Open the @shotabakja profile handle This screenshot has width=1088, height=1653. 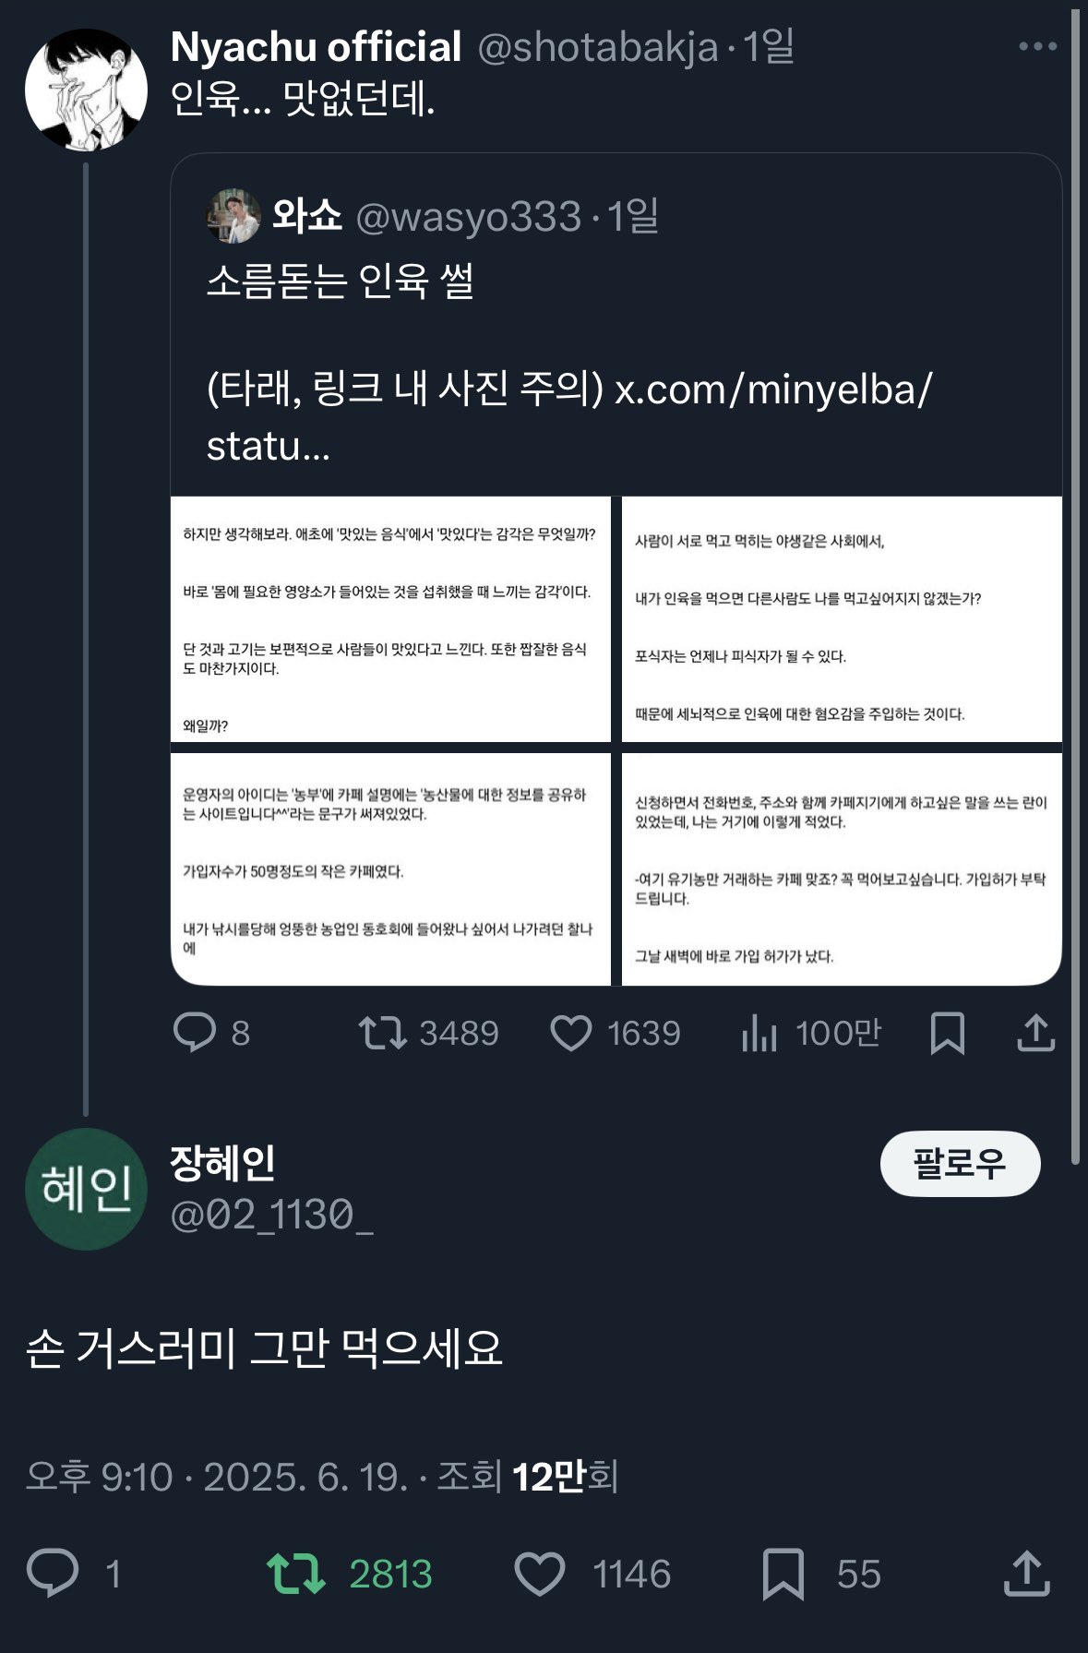click(x=597, y=47)
